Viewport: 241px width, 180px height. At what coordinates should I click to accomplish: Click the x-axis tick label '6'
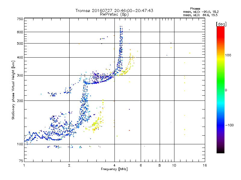(141, 165)
